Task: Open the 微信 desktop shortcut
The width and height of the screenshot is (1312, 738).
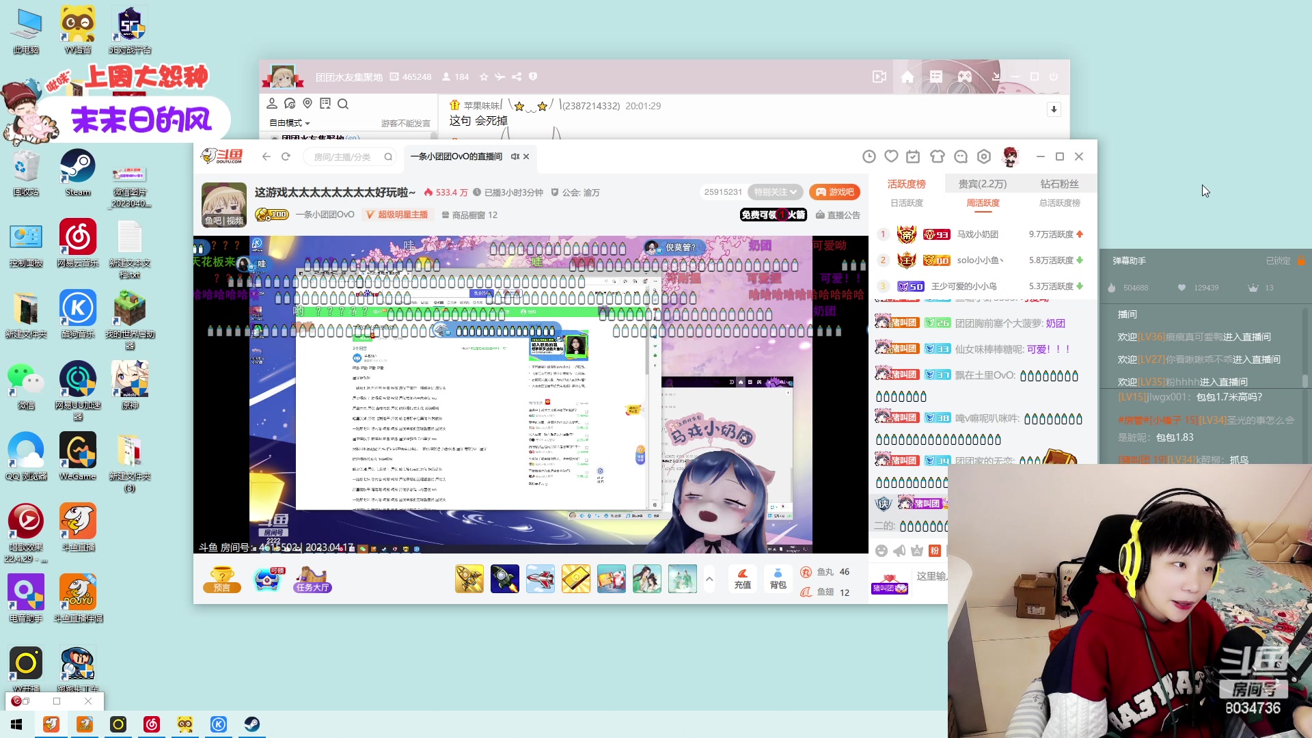Action: coord(26,386)
